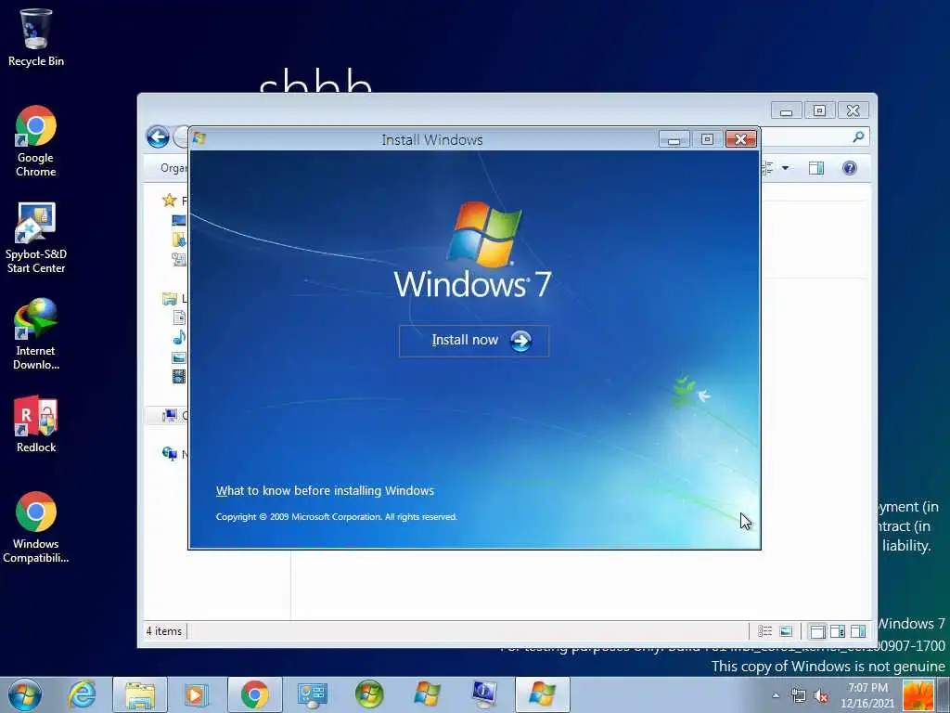Click '4 items' in Explorer status bar
This screenshot has width=950, height=713.
point(163,631)
